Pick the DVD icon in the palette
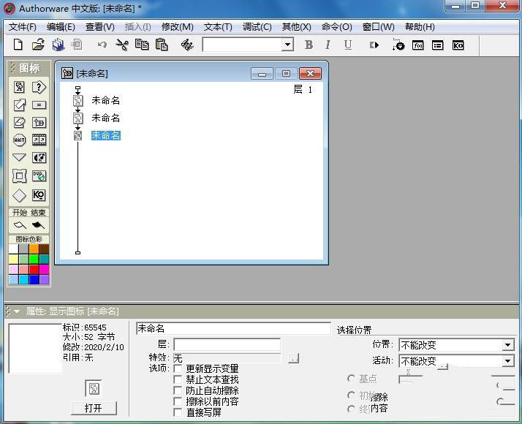The width and height of the screenshot is (522, 424). point(39,175)
